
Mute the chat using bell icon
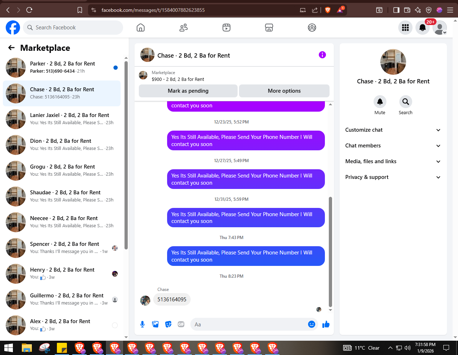tap(380, 102)
